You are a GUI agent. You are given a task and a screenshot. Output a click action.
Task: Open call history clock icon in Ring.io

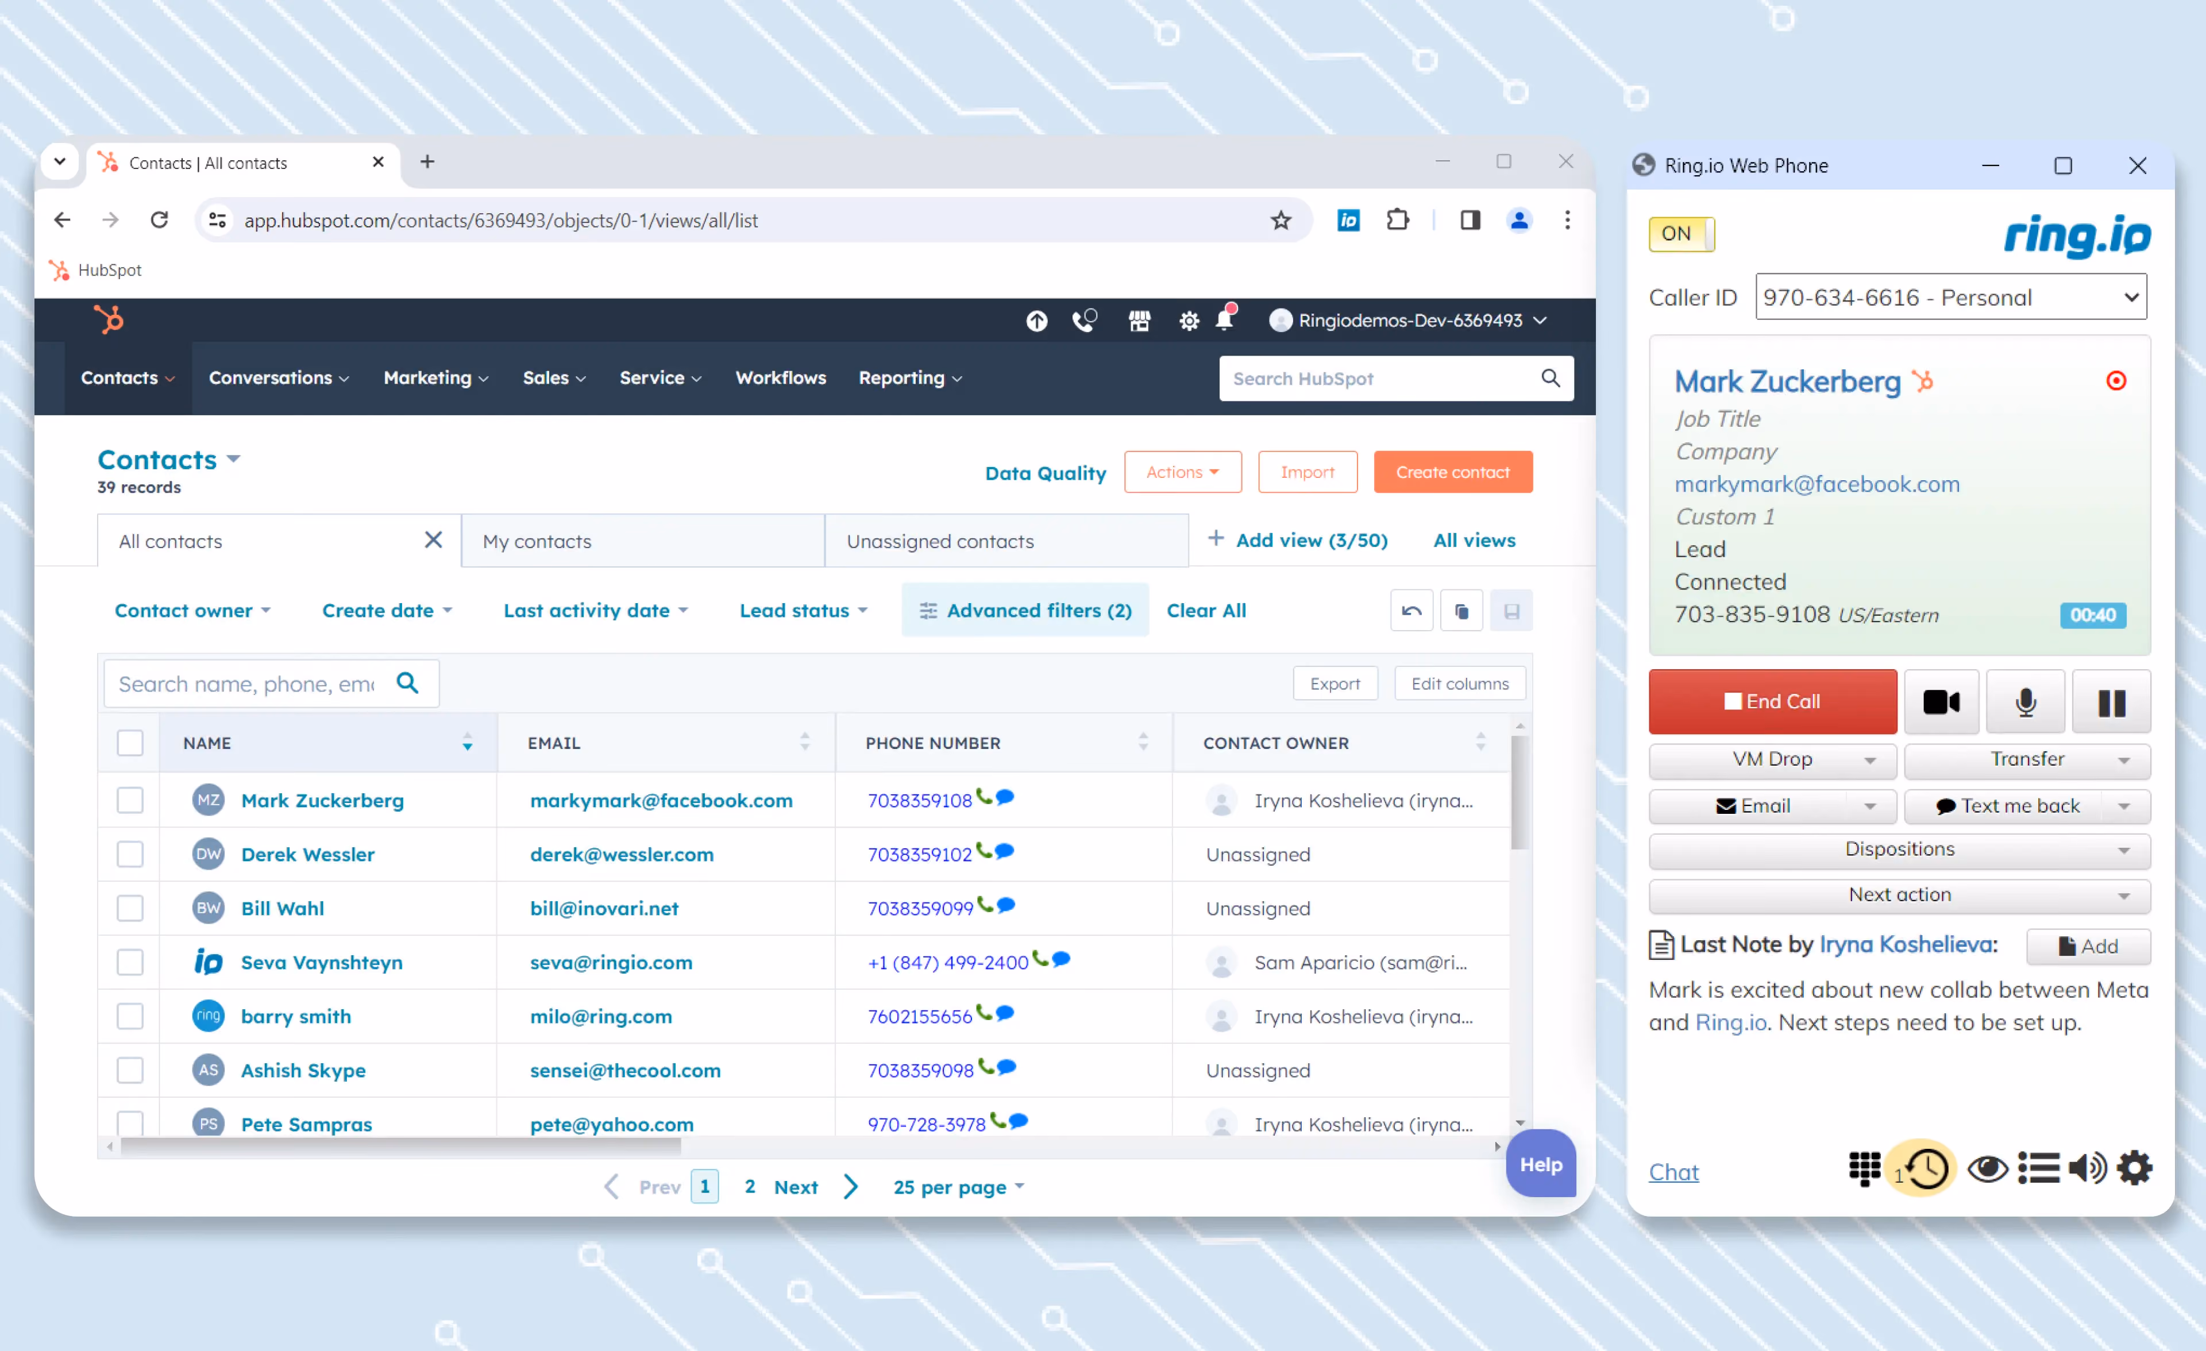(1926, 1168)
